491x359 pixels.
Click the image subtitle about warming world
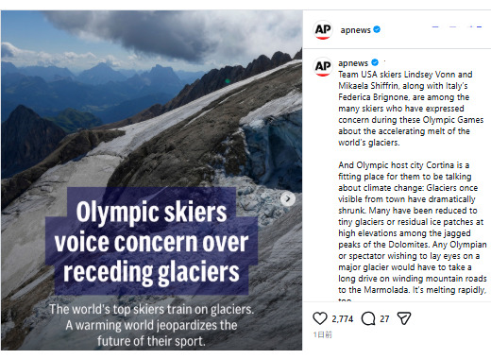[151, 325]
